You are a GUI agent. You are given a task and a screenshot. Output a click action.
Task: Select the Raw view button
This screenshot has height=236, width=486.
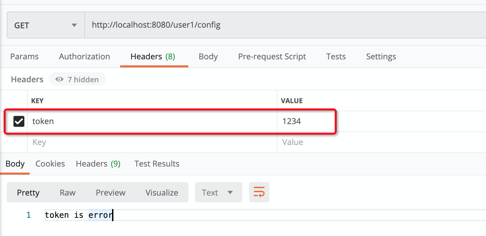(x=67, y=193)
